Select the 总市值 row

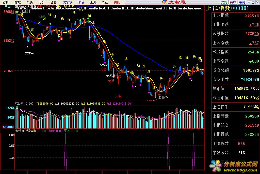[x=235, y=89]
